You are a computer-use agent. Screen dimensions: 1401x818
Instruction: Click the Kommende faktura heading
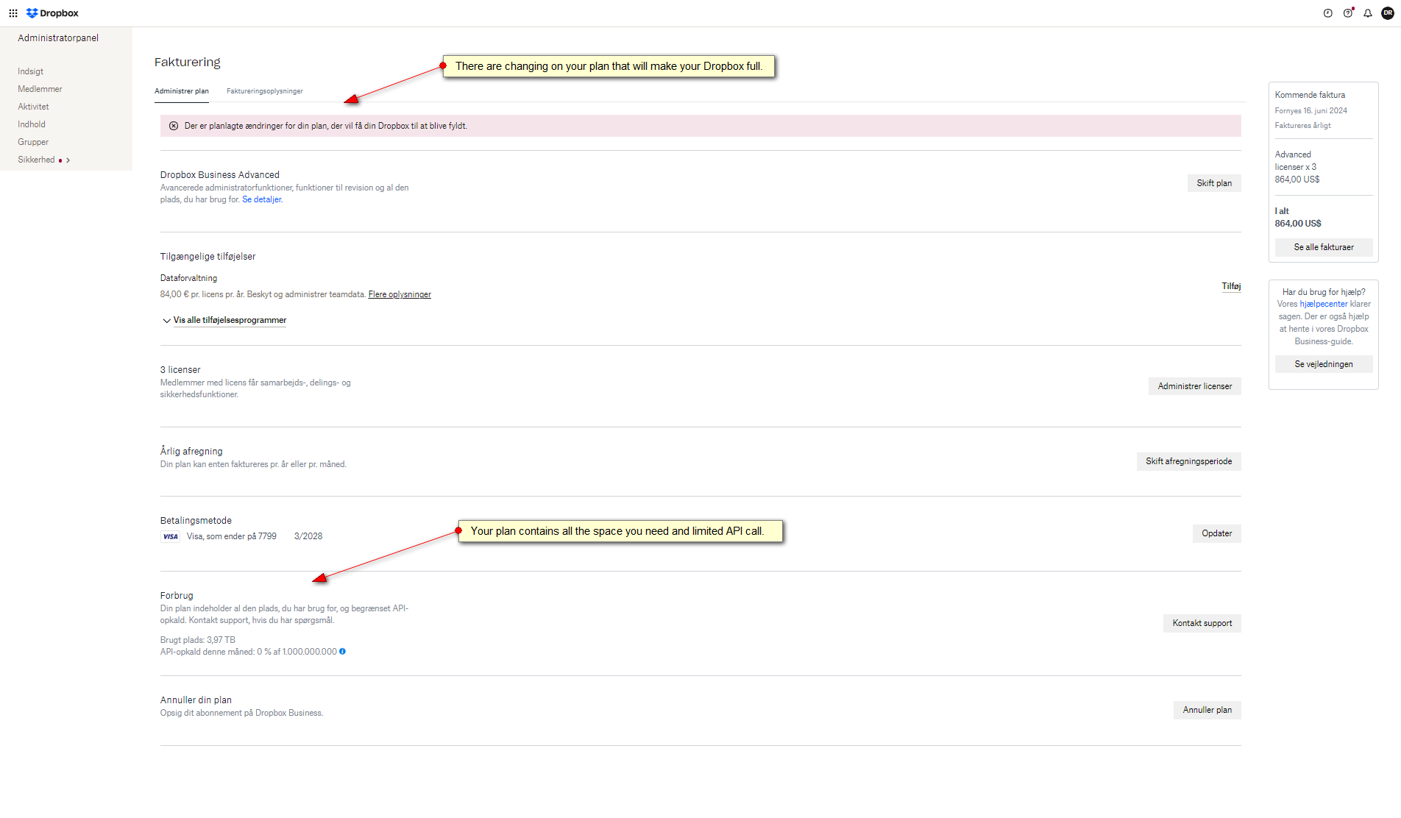tap(1310, 95)
